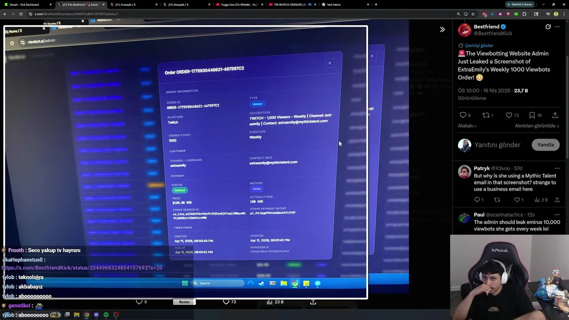Viewport: 569px width, 320px height.
Task: Open the Grok icon on Bestfriend's post
Action: point(548,27)
